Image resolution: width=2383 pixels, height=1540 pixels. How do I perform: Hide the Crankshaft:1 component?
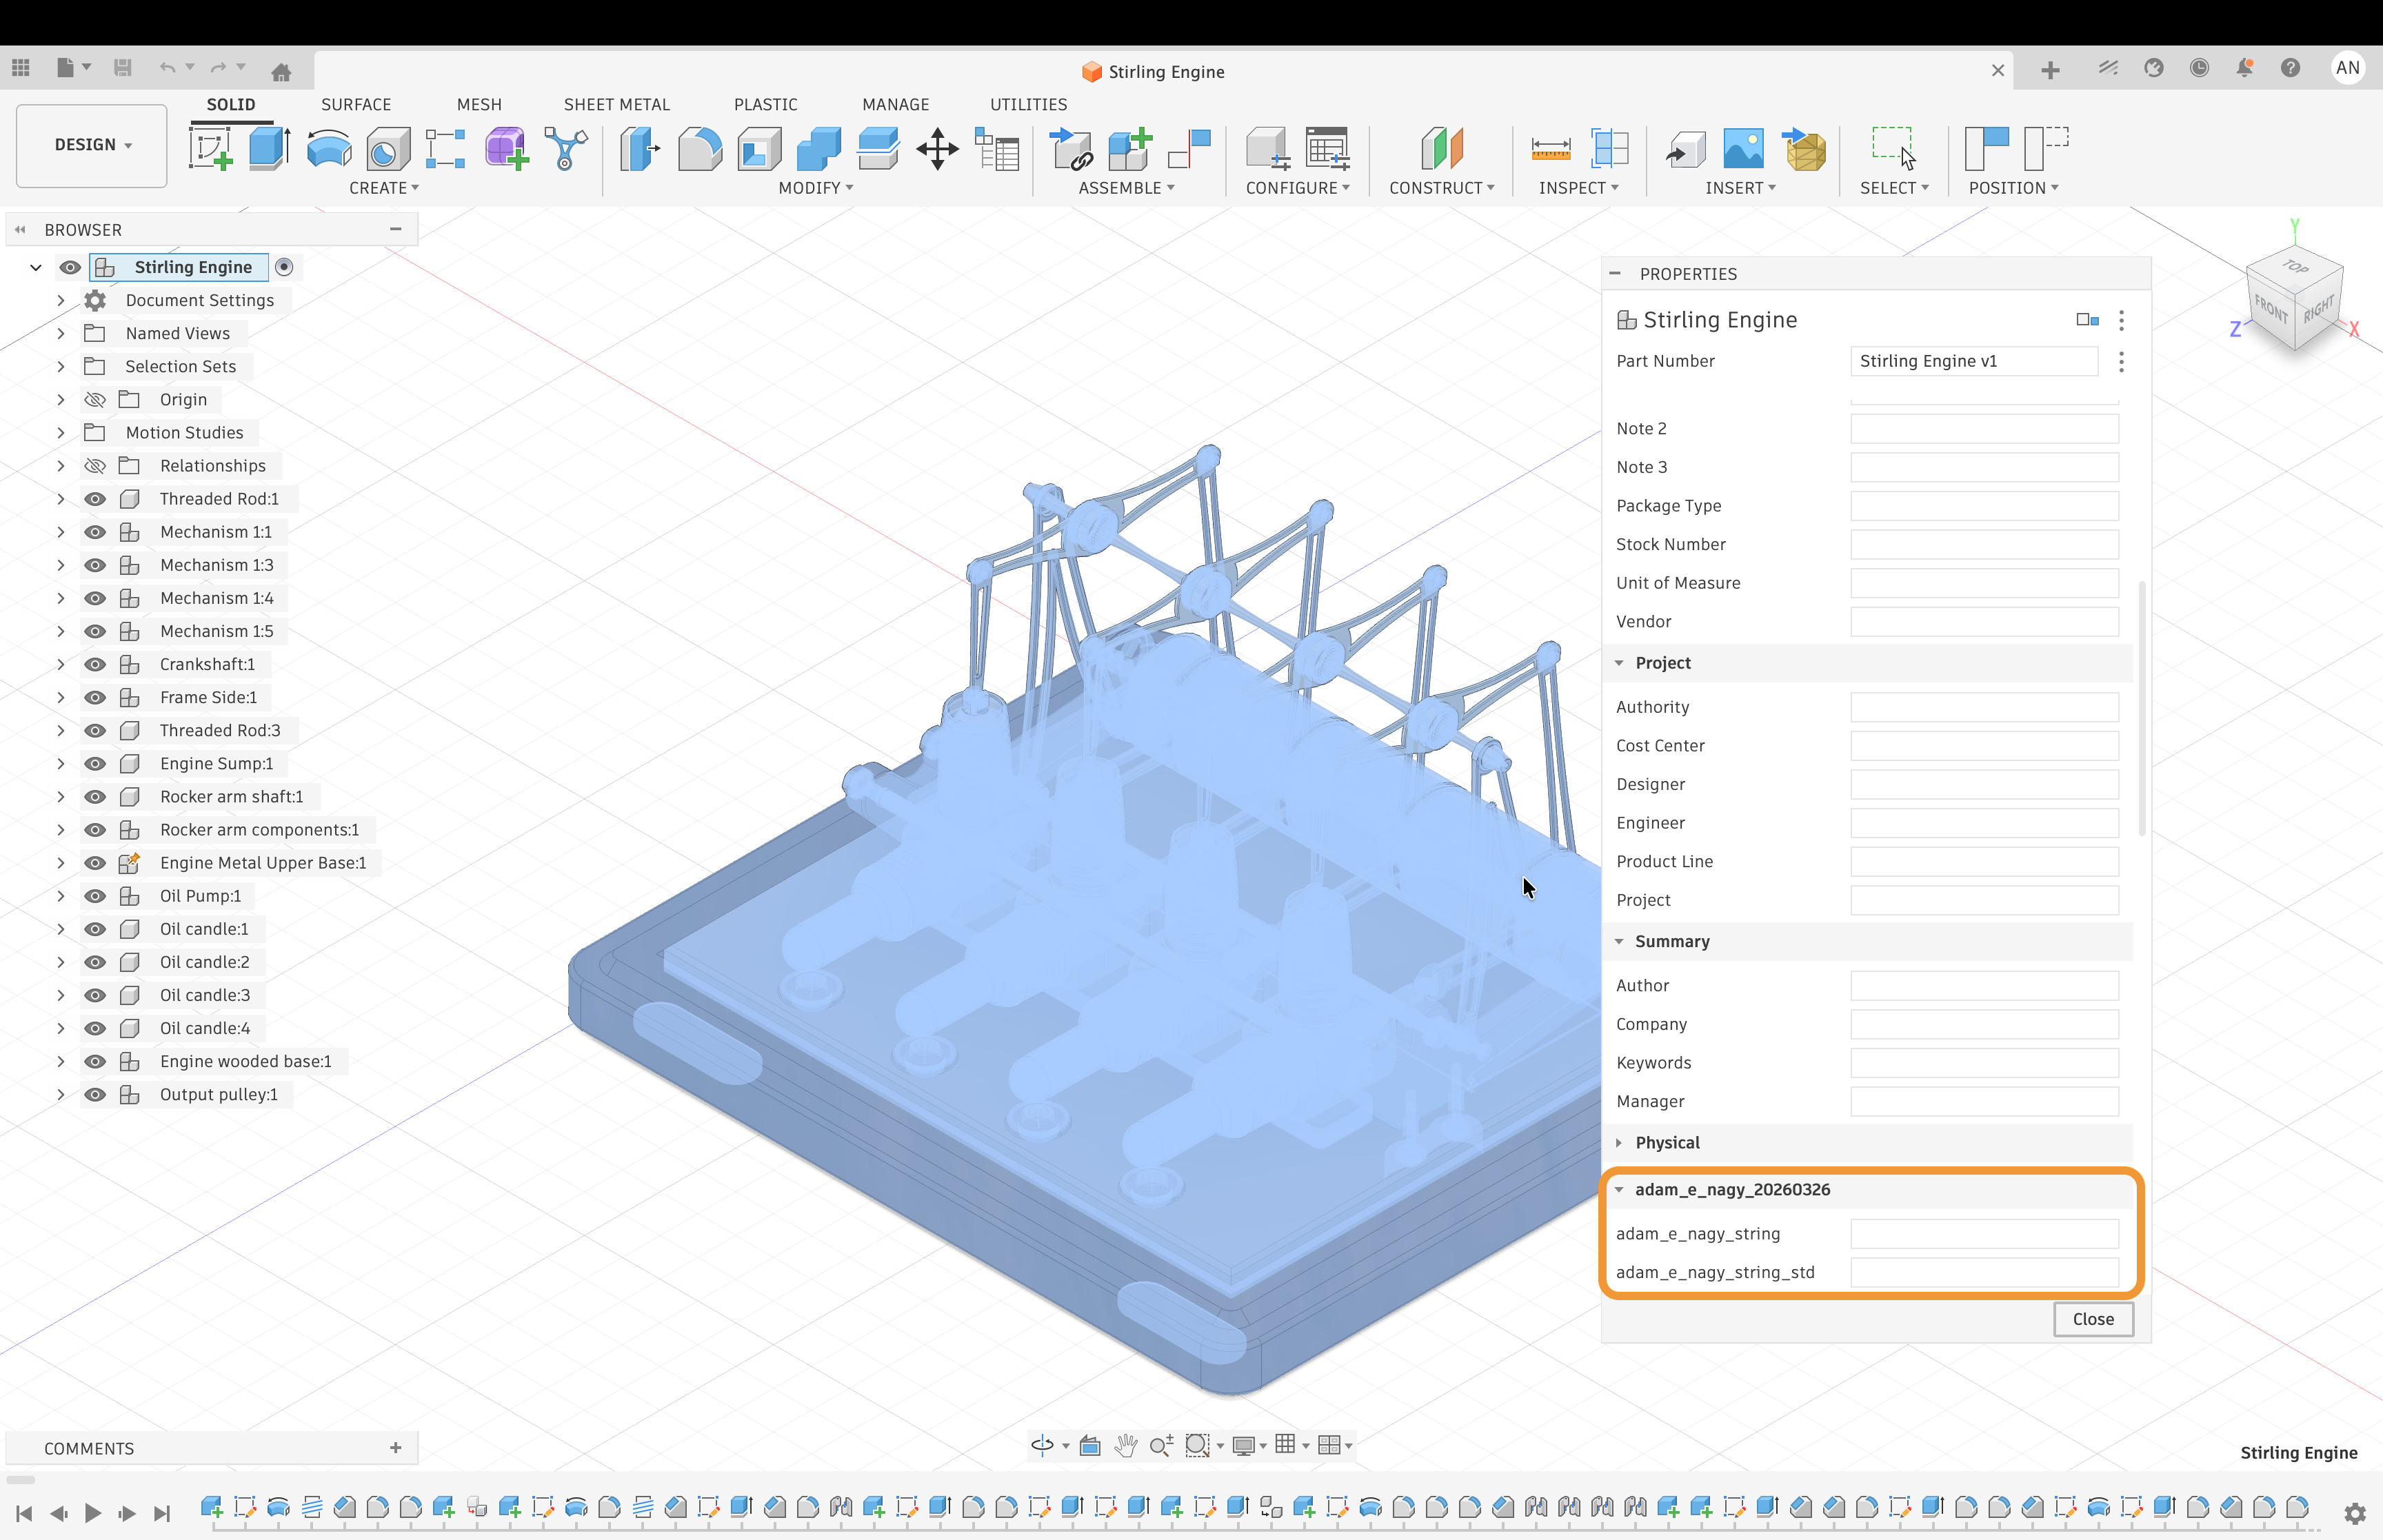click(x=95, y=664)
